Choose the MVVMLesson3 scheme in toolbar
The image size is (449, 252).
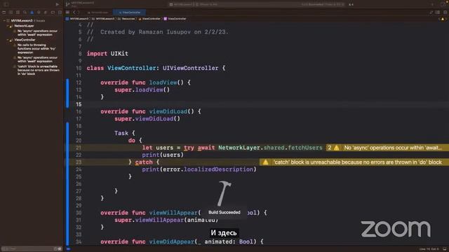pos(182,4)
